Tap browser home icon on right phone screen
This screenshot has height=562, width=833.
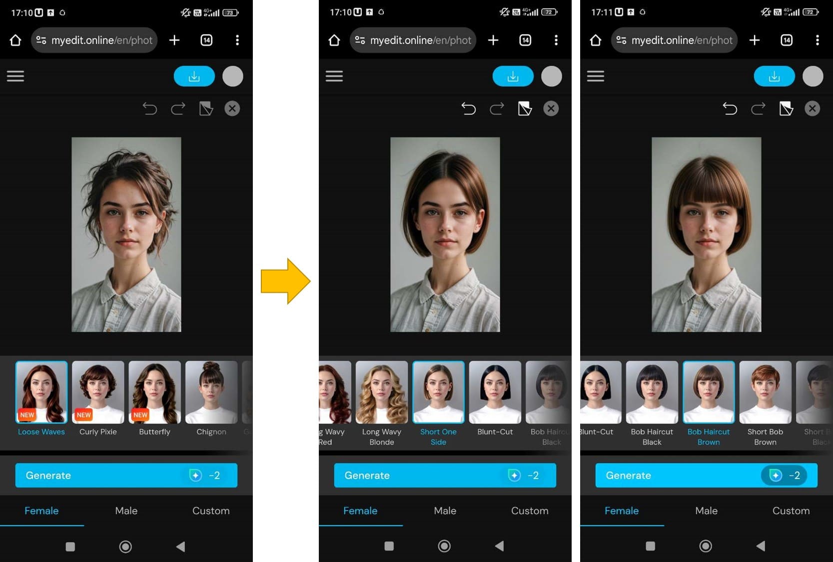click(596, 40)
